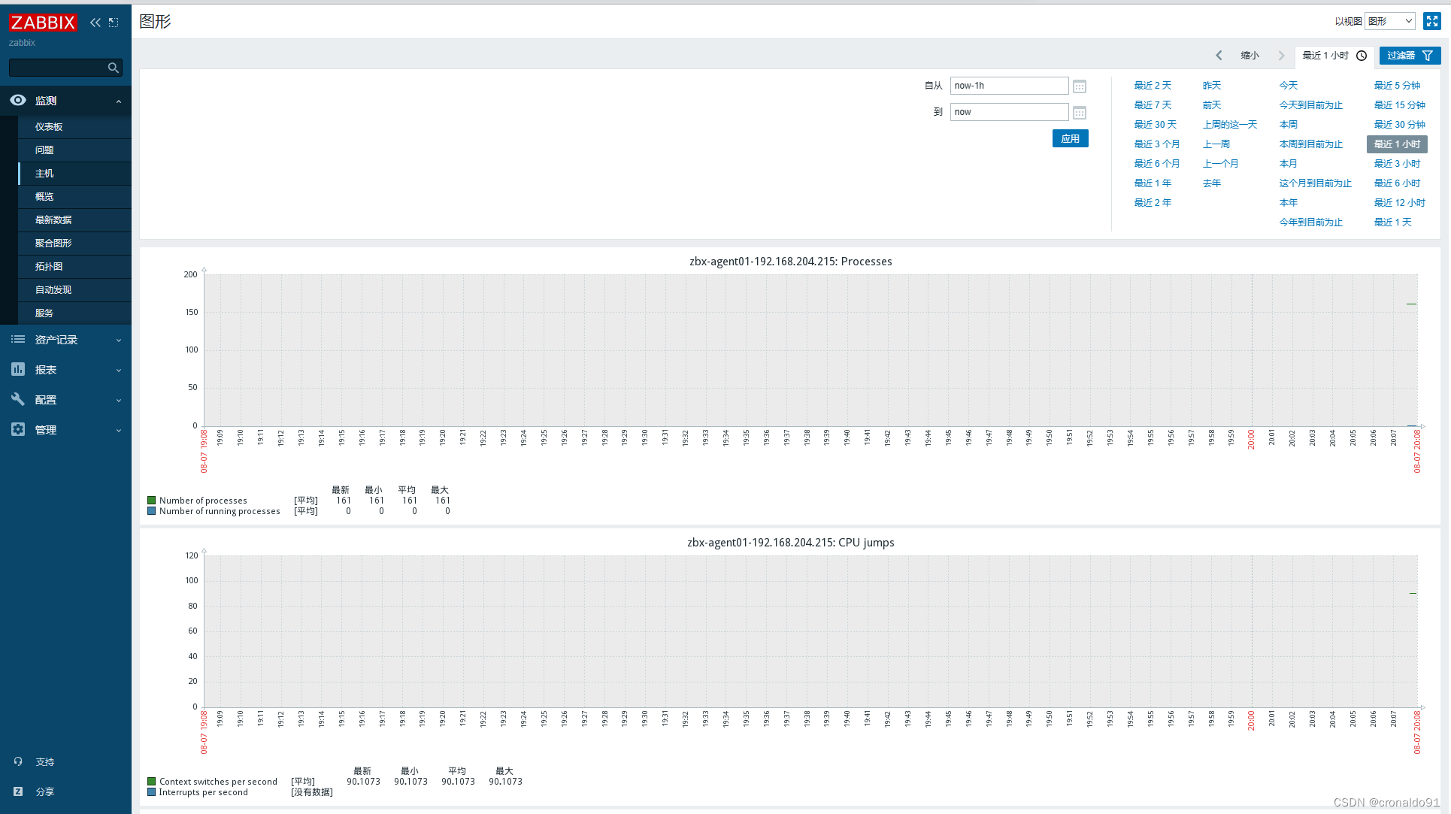Select 最近 3 小时 time range
1451x814 pixels.
pos(1398,164)
